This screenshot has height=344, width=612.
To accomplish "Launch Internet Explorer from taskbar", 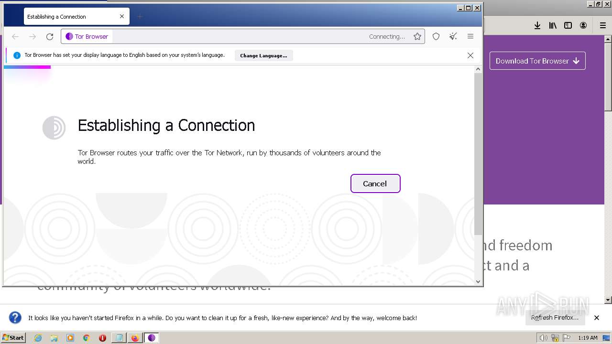I will (x=38, y=338).
